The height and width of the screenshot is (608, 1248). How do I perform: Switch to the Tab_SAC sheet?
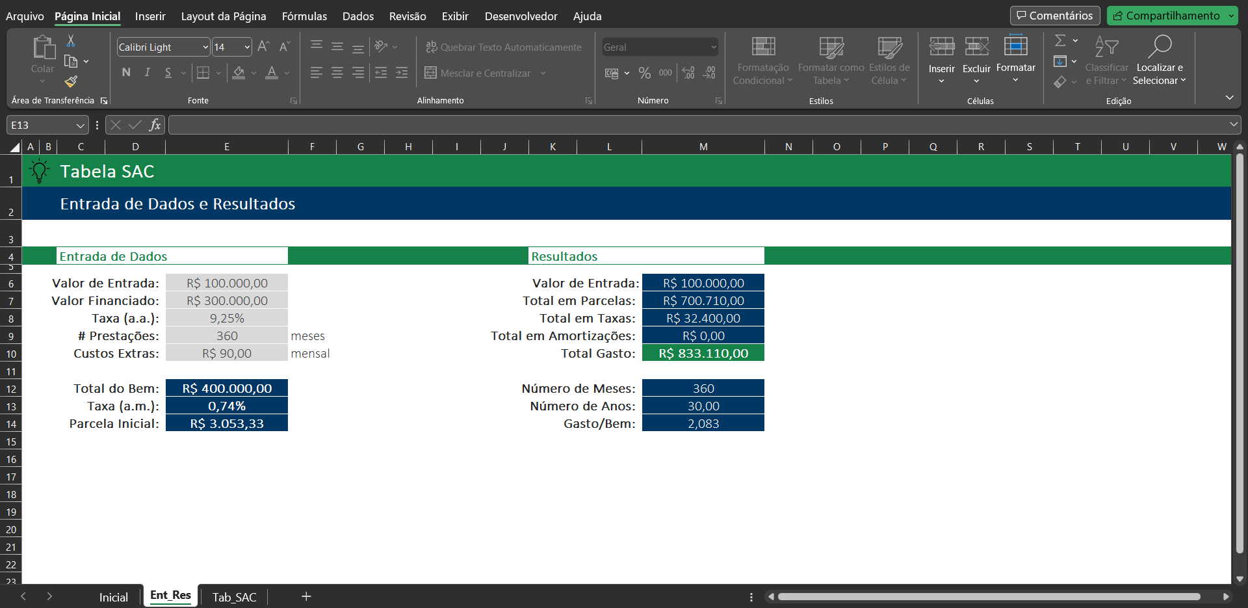click(x=234, y=597)
